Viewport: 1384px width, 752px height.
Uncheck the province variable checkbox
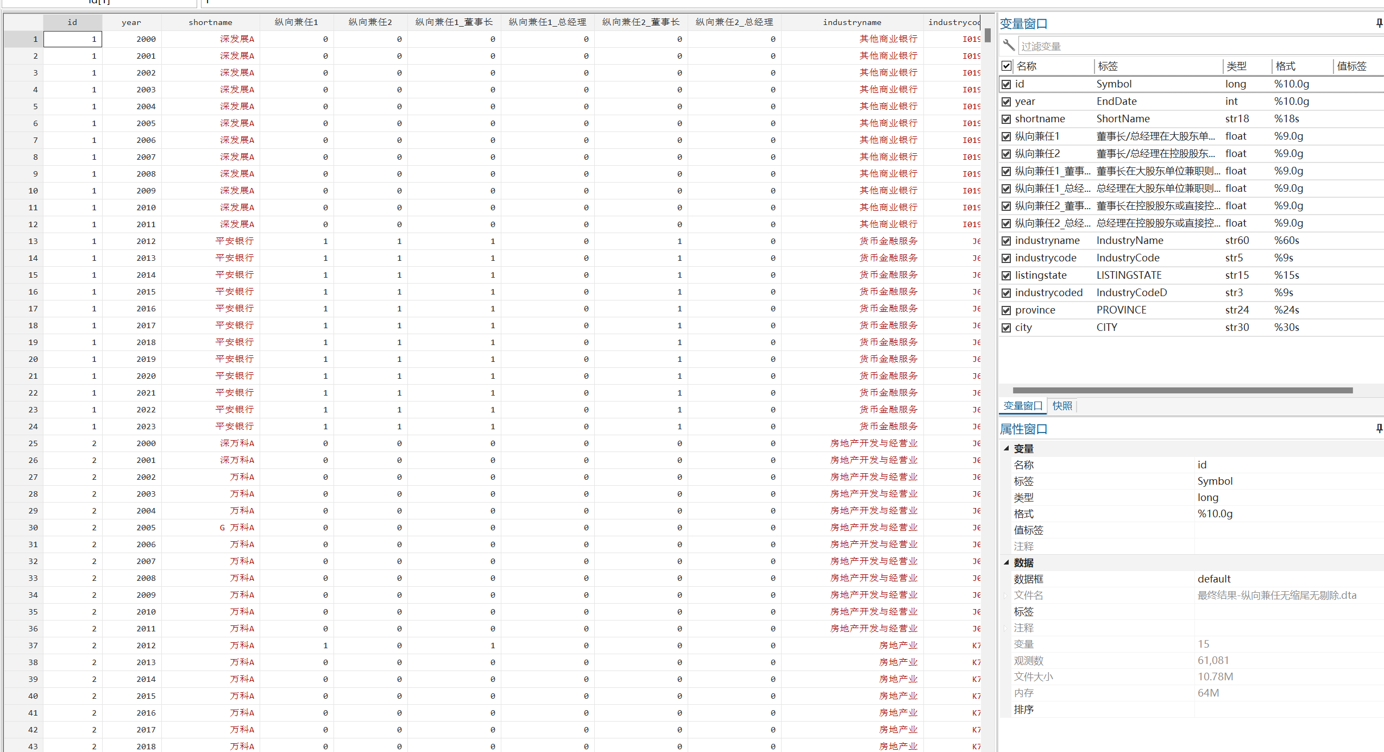click(x=1006, y=310)
